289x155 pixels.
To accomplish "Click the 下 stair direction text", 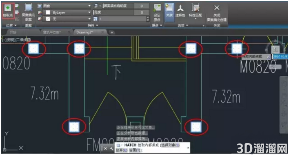I will coord(116,72).
